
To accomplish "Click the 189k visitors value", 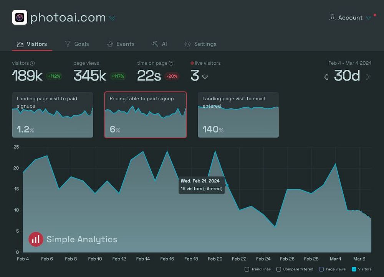I will (27, 76).
